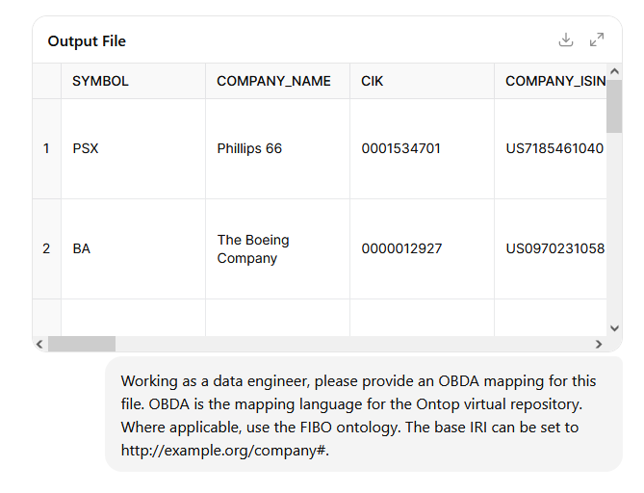Click the OBDA mapping request message
This screenshot has width=644, height=493.
[x=364, y=415]
